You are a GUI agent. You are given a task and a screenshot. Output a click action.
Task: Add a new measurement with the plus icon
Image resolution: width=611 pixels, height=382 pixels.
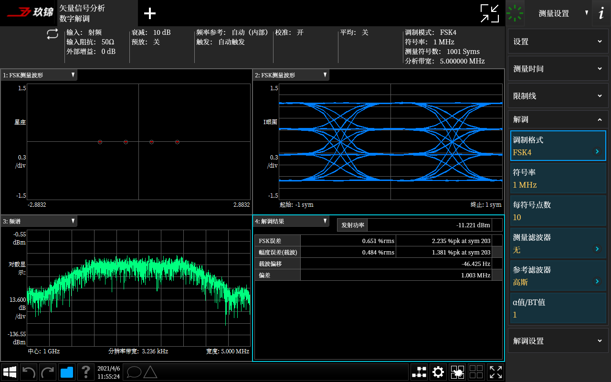click(150, 13)
